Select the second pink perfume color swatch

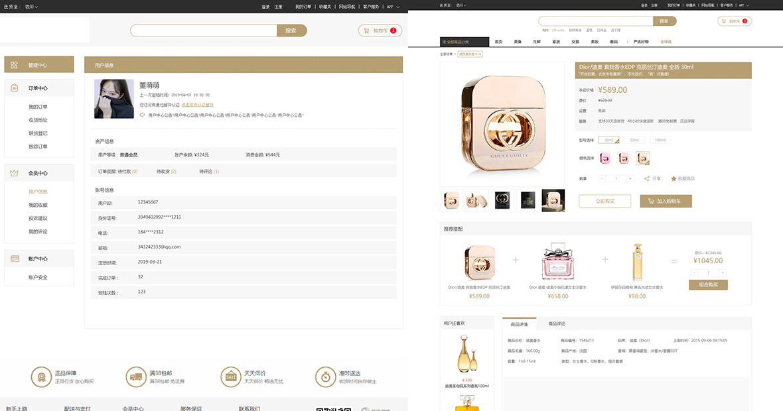(x=624, y=158)
